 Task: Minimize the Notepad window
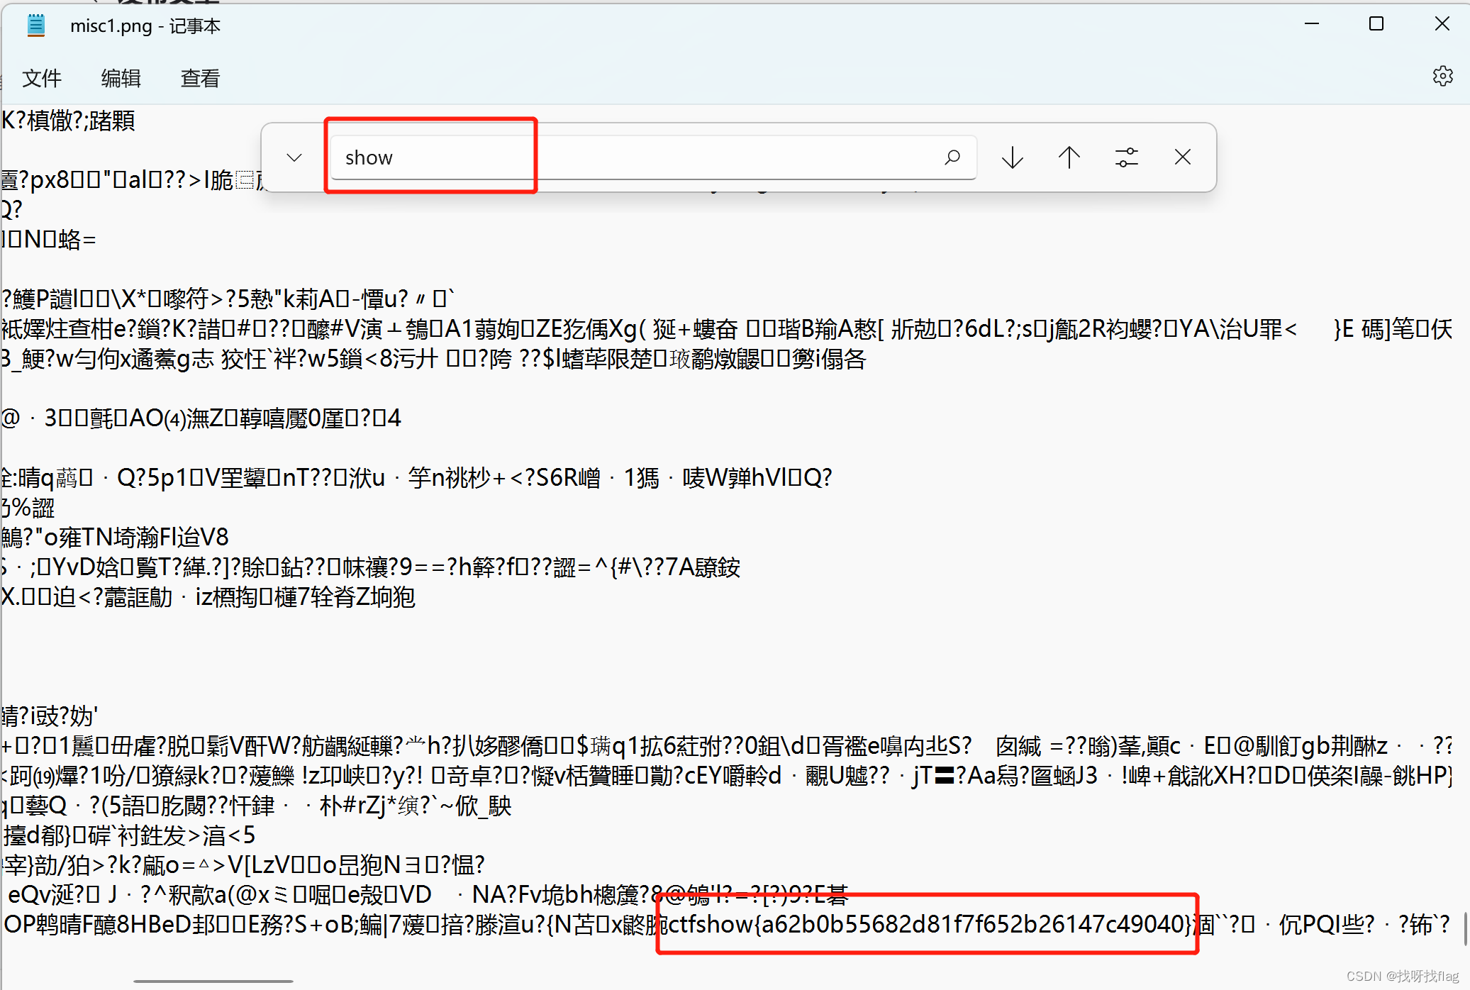[x=1312, y=24]
